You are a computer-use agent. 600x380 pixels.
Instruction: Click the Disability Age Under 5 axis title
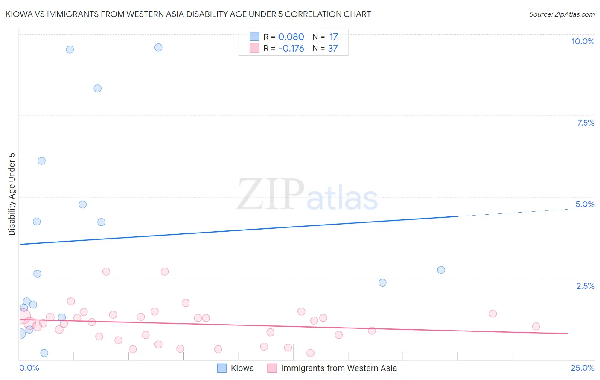tap(12, 194)
